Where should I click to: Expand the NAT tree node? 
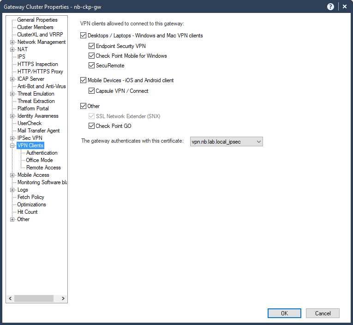tap(12, 49)
